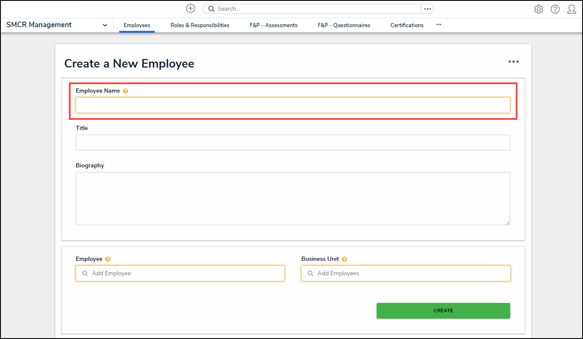Switch to the Roles & Responsibilities tab
This screenshot has width=583, height=339.
pos(200,25)
